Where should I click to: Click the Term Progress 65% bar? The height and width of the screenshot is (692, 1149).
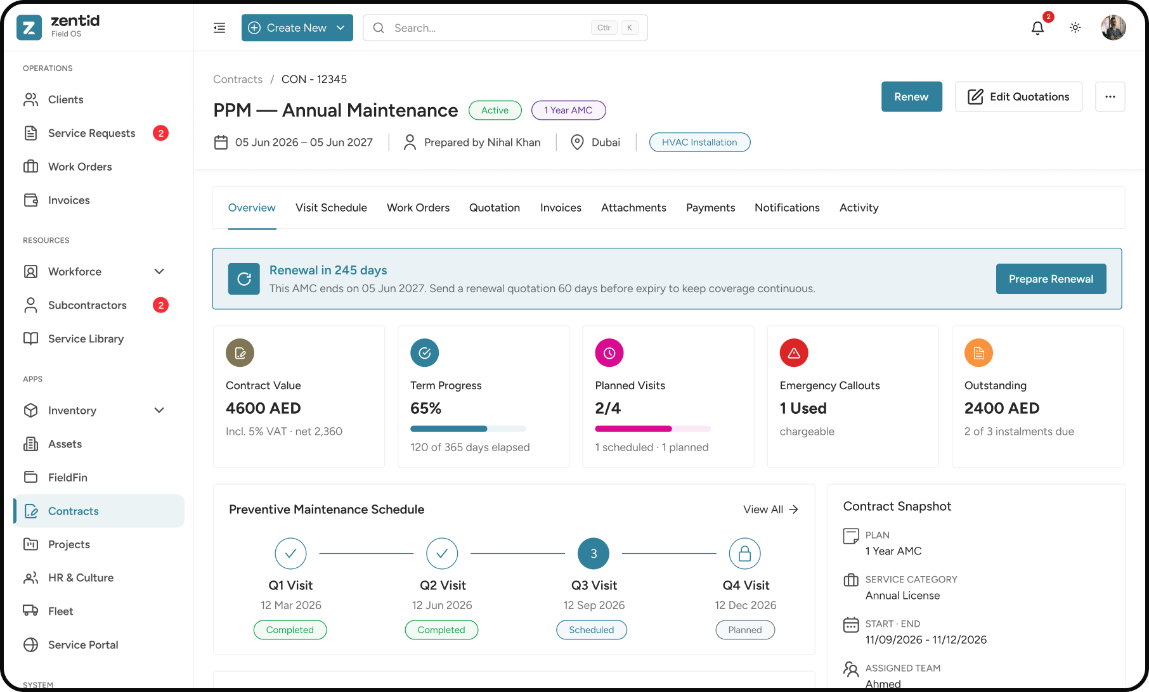point(468,429)
